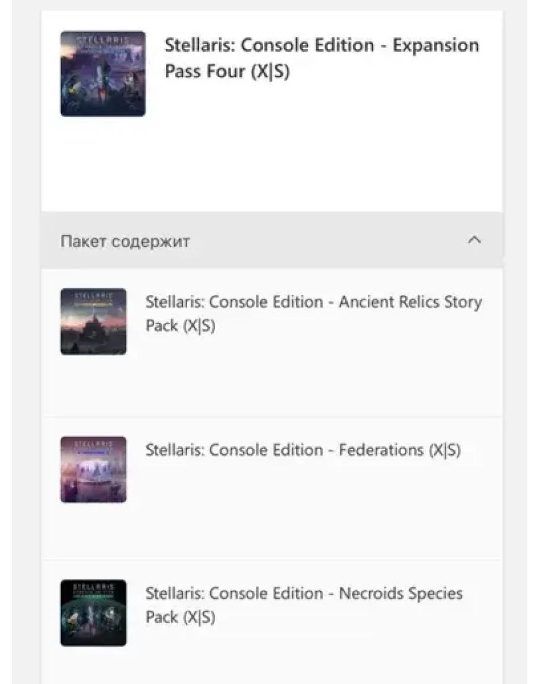Open the Necroids Species Pack thumbnail
The width and height of the screenshot is (539, 684).
coord(93,613)
